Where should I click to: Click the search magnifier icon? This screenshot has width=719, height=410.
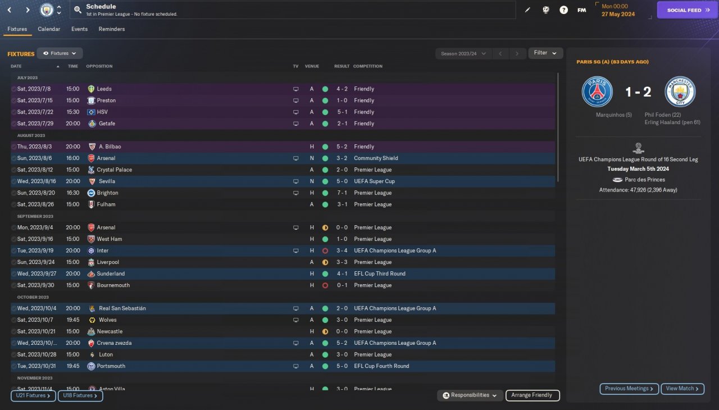(78, 10)
